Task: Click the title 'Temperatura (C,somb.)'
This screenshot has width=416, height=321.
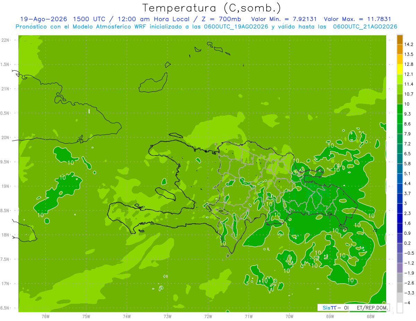Action: point(212,8)
